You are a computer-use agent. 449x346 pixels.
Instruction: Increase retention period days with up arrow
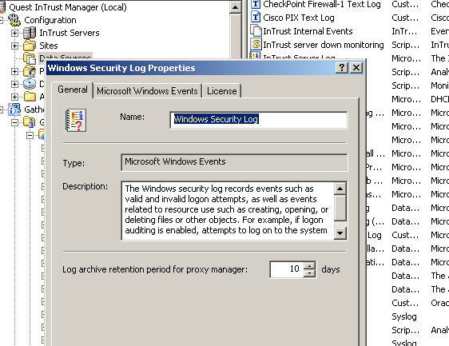[x=309, y=265]
